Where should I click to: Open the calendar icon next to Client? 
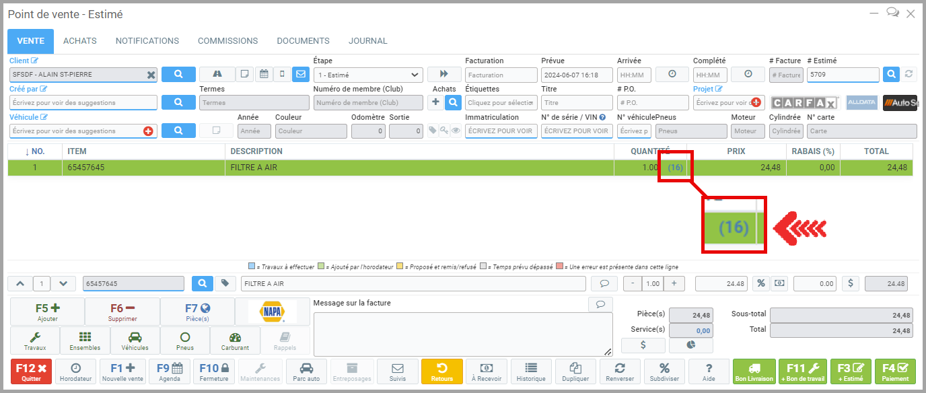(264, 75)
